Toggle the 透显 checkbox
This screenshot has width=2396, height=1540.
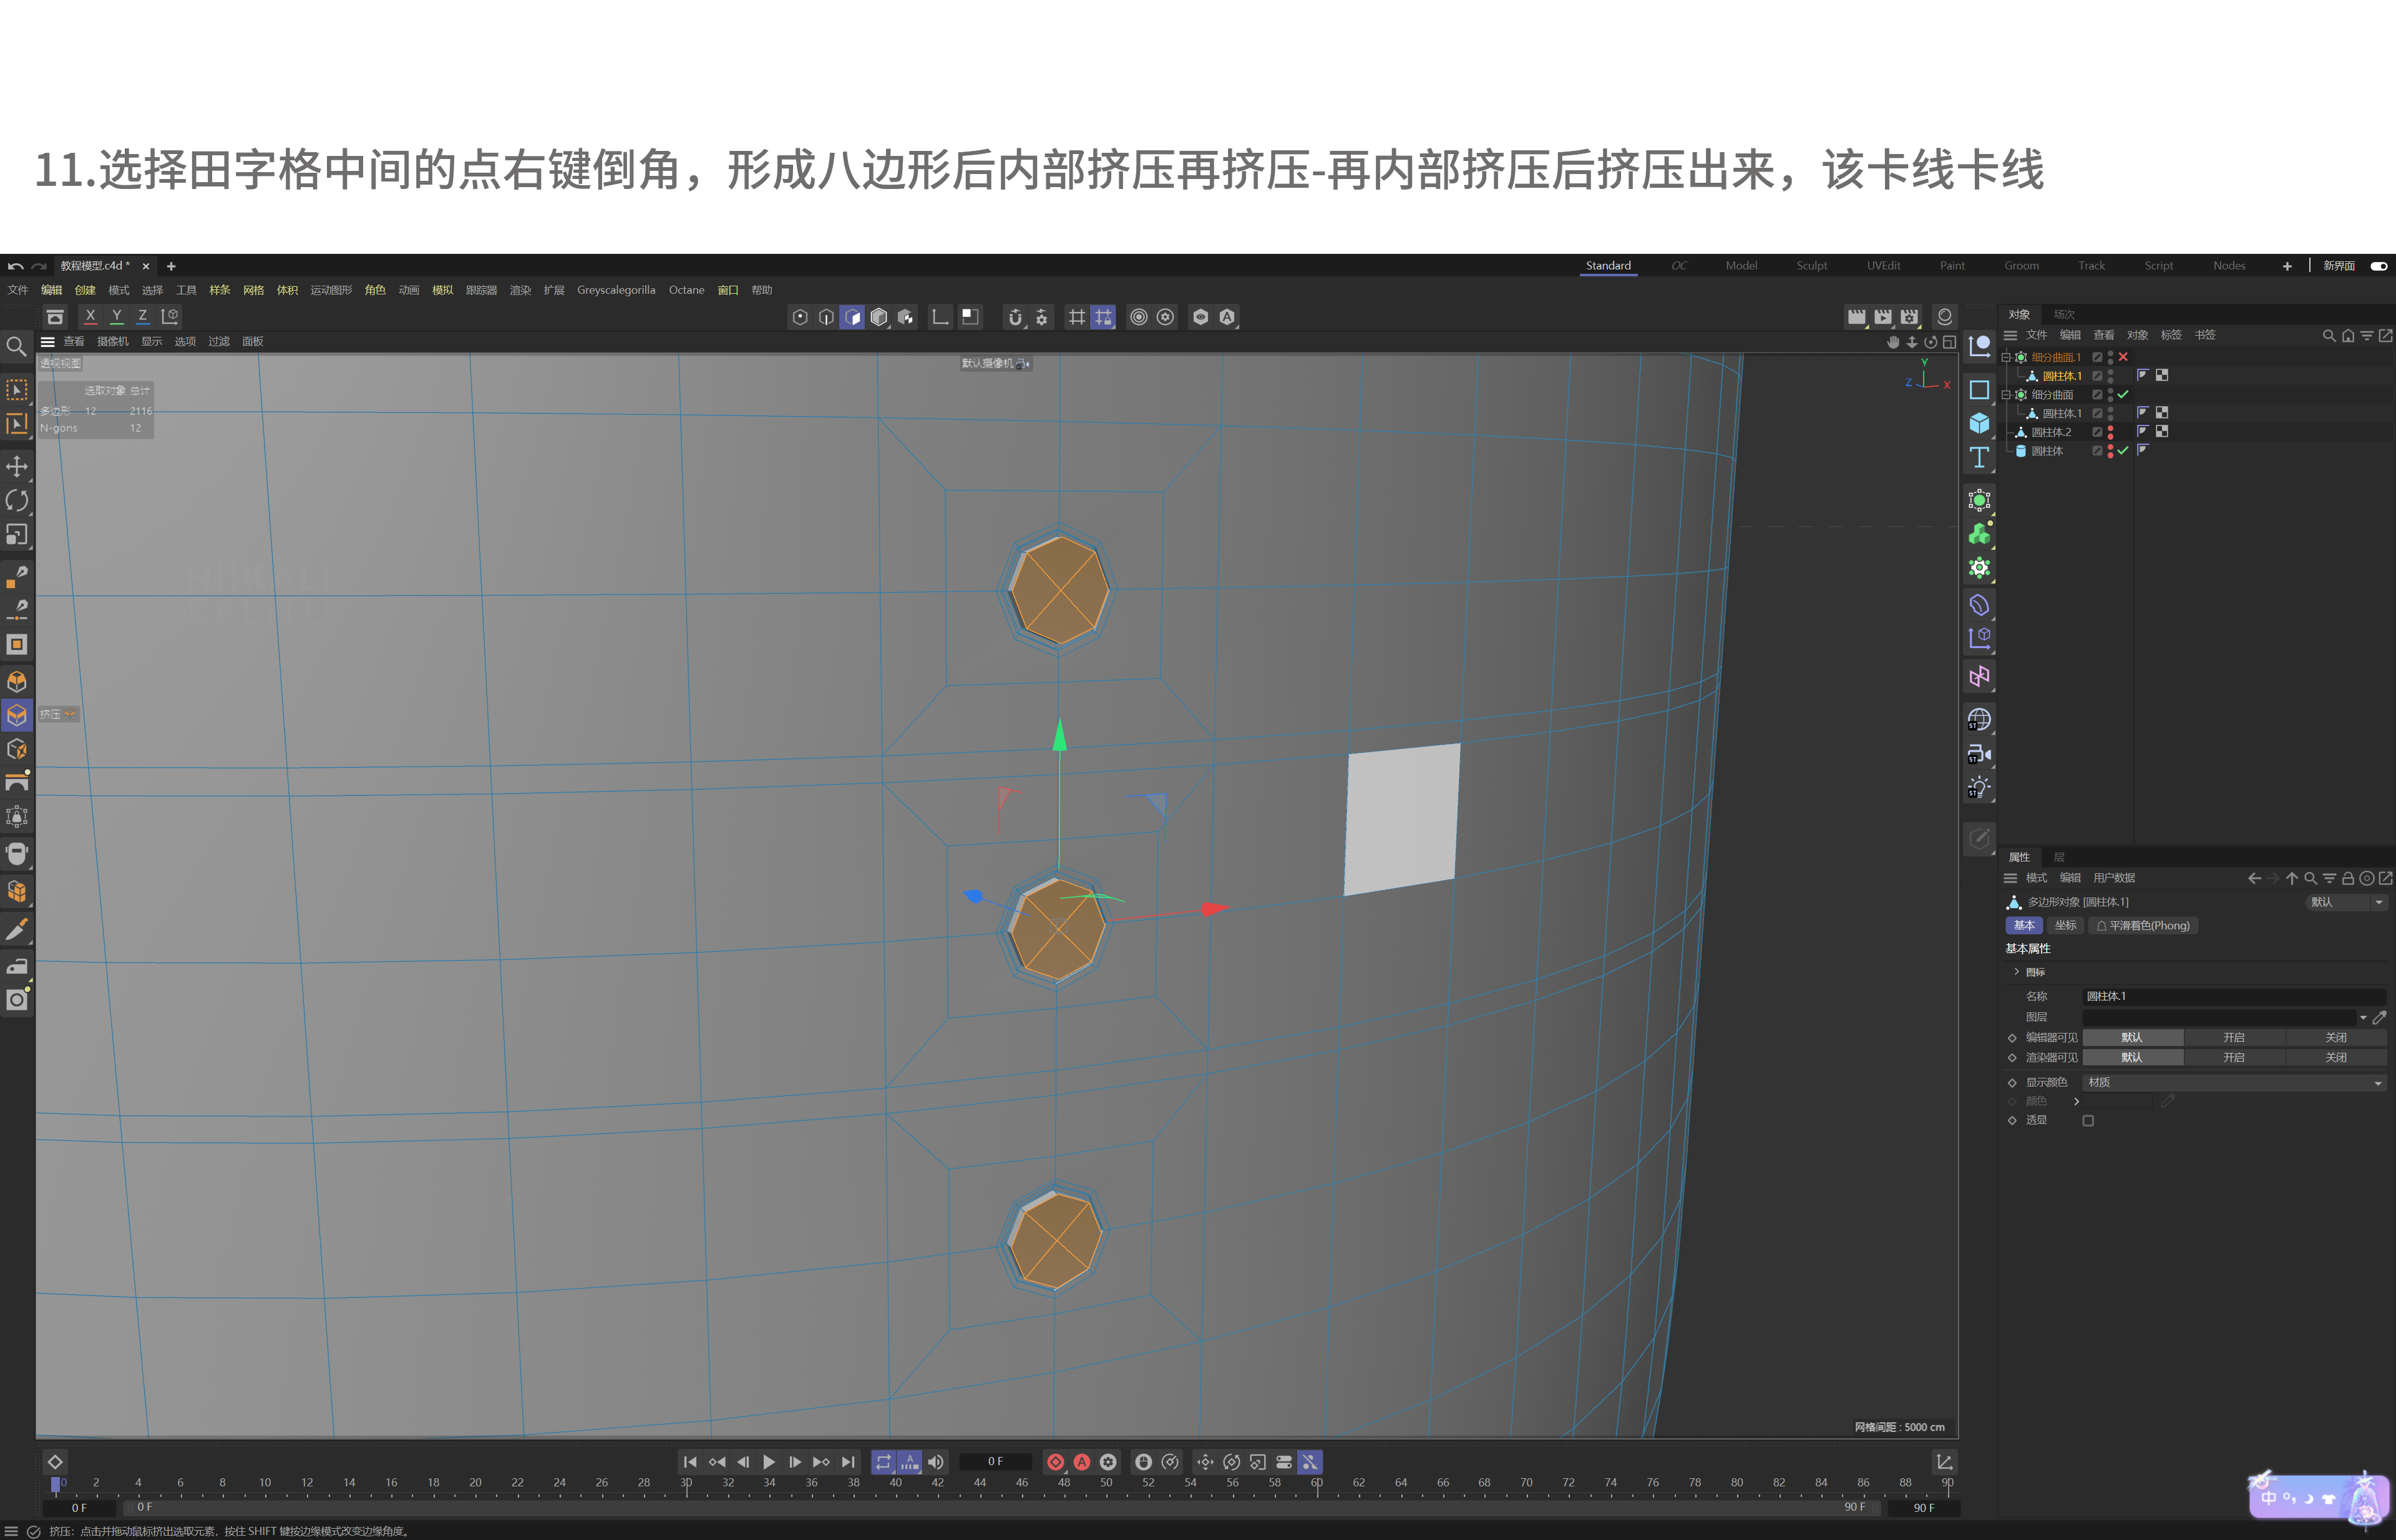[x=2088, y=1120]
